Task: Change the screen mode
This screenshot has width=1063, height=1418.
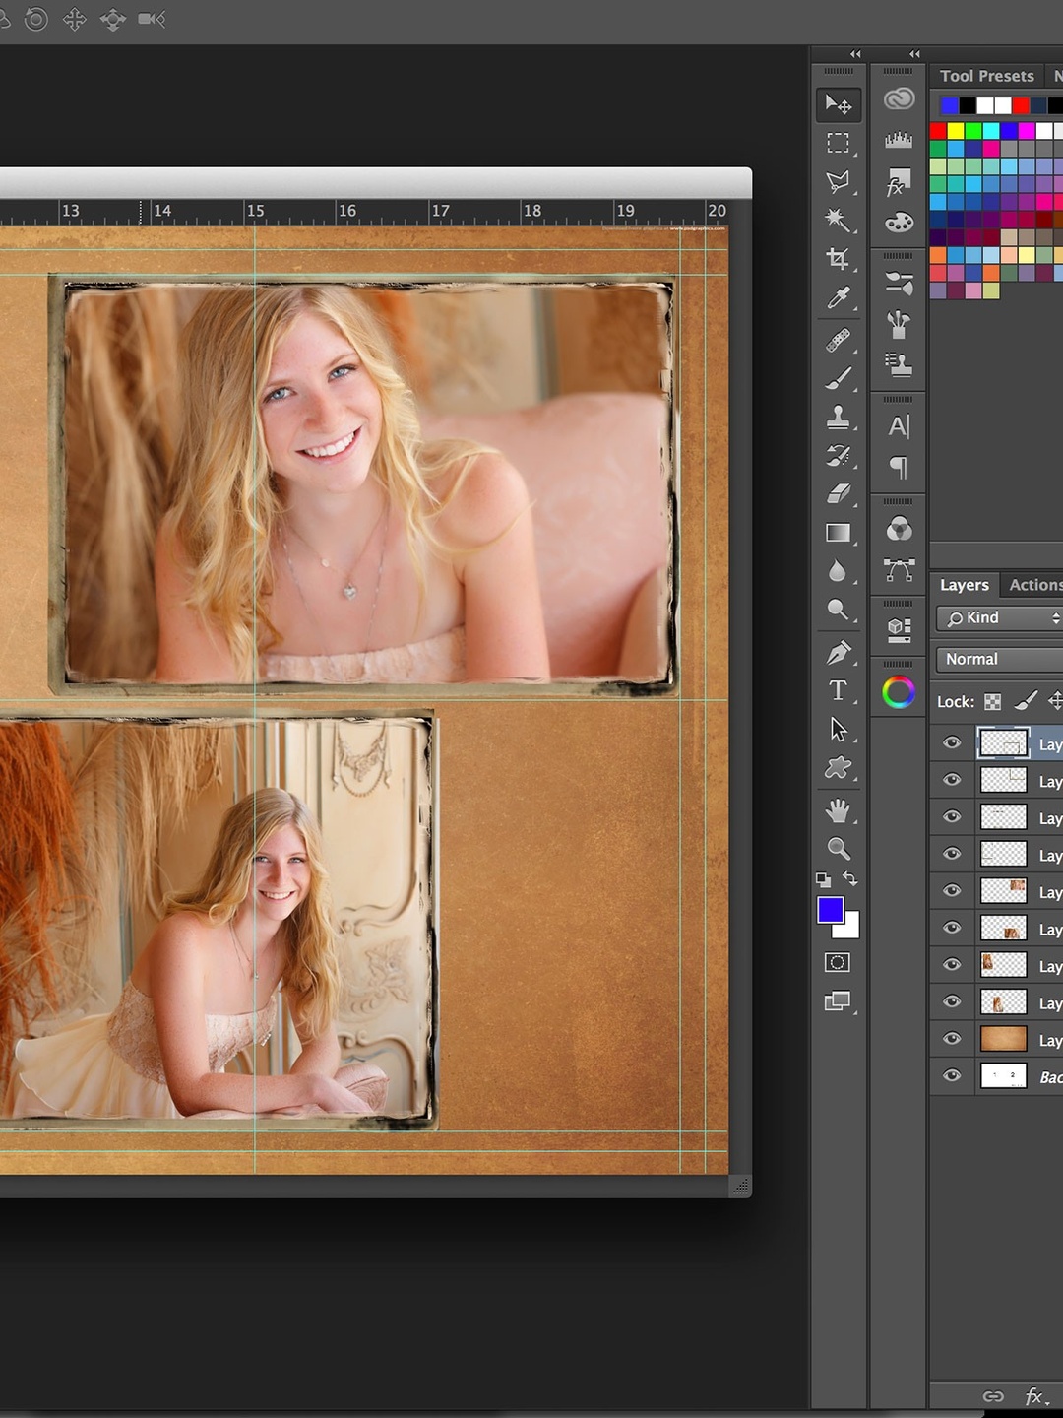Action: pos(838,1001)
